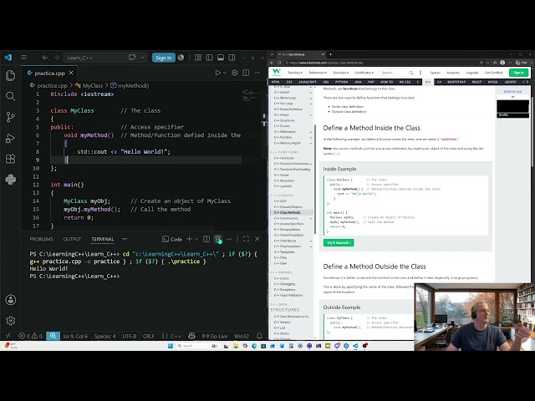Change the line ending via CRLF
This screenshot has height=401, width=535.
tap(149, 336)
